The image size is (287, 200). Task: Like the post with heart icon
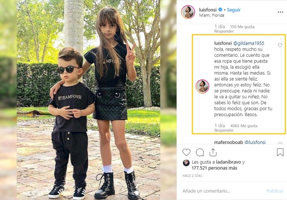[x=186, y=152]
